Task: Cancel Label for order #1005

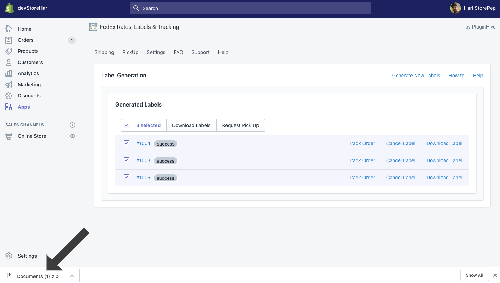Action: click(401, 178)
